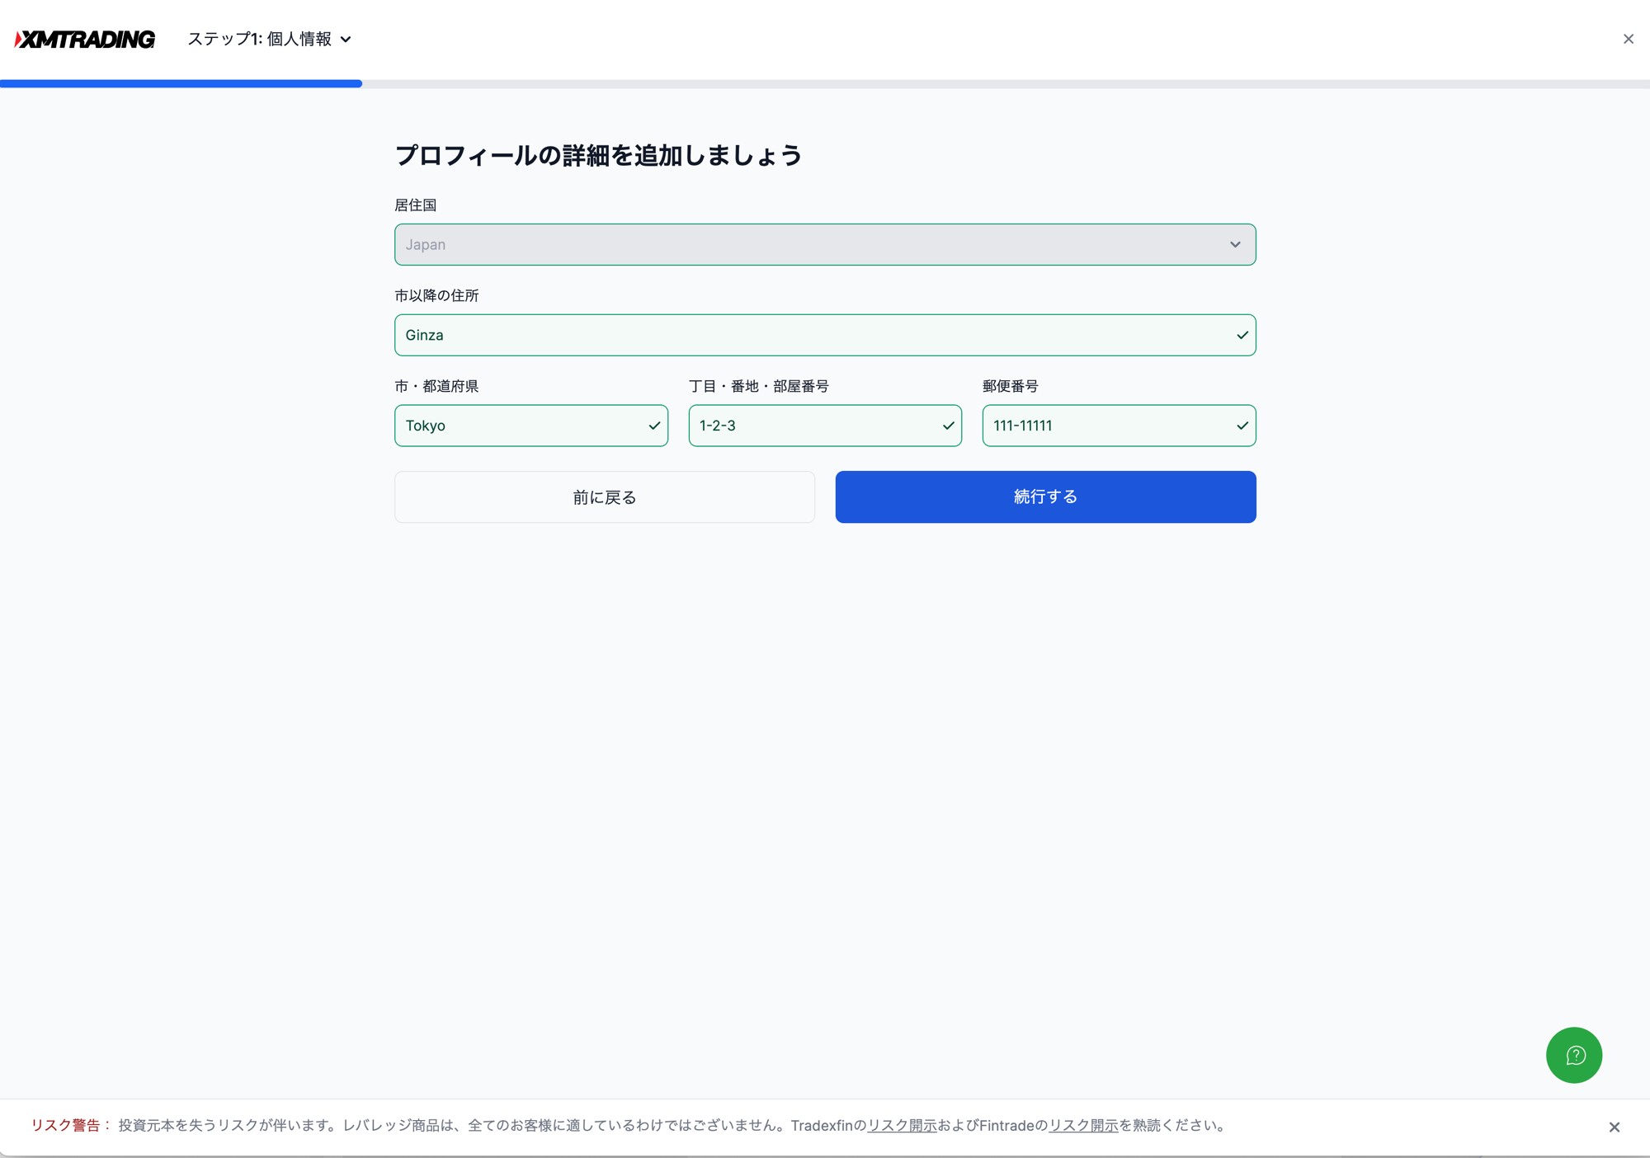Expand the ステップ1: 個人情報 step dropdown
This screenshot has width=1650, height=1158.
(x=269, y=39)
